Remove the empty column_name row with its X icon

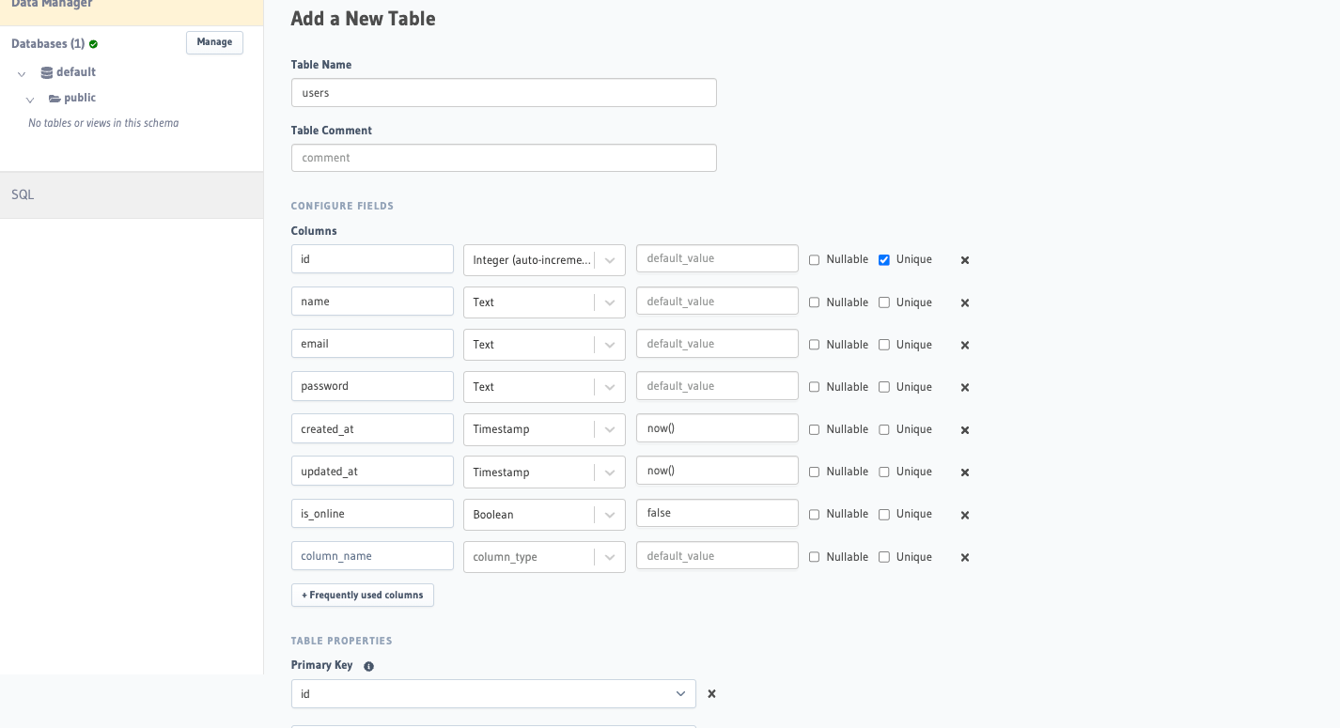coord(964,557)
